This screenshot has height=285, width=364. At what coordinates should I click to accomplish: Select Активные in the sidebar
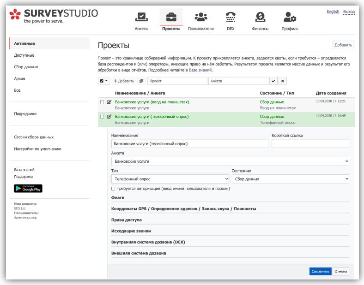[x=49, y=43]
